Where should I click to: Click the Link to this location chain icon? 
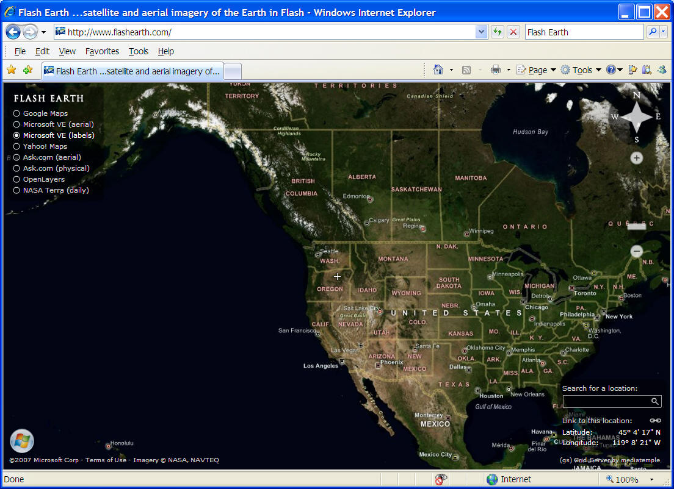(x=655, y=420)
